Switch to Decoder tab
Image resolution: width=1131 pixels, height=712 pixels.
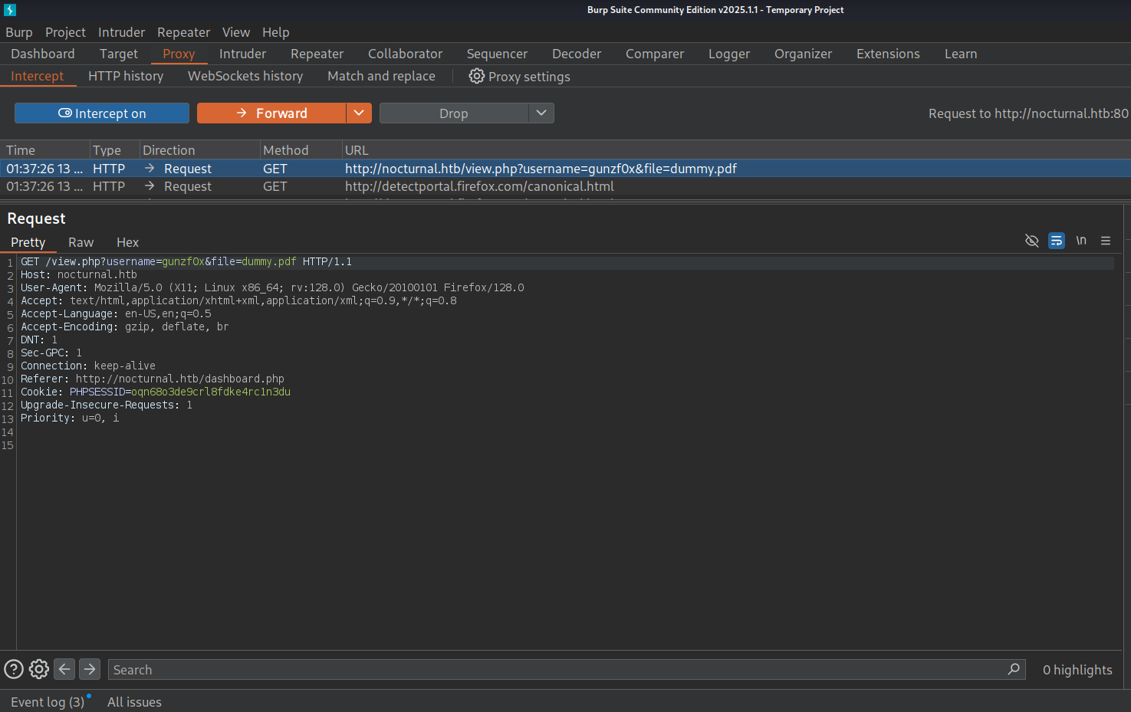tap(577, 54)
